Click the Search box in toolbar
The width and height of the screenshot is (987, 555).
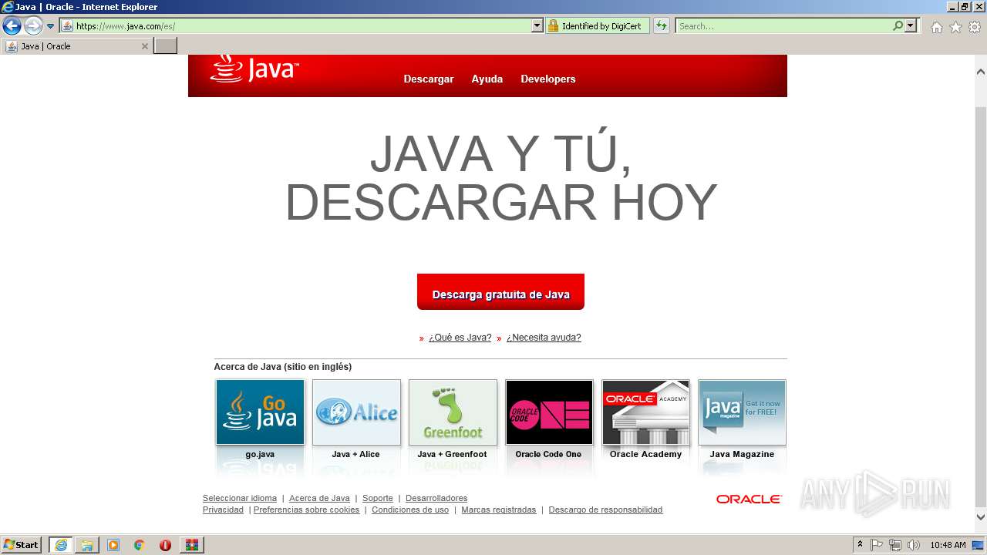tap(783, 25)
